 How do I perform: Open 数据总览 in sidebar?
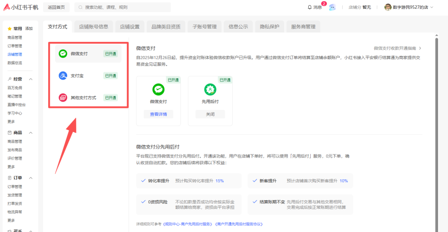tap(15, 63)
